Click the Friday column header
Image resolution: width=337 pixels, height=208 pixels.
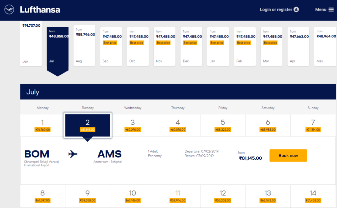(x=223, y=108)
